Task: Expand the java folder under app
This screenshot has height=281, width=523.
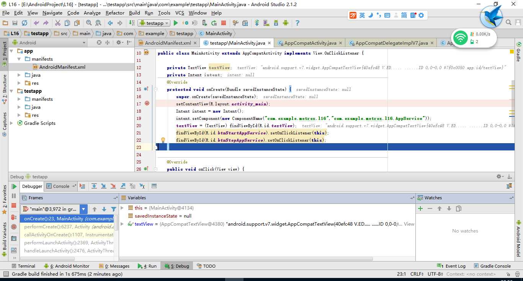Action: tap(19, 75)
